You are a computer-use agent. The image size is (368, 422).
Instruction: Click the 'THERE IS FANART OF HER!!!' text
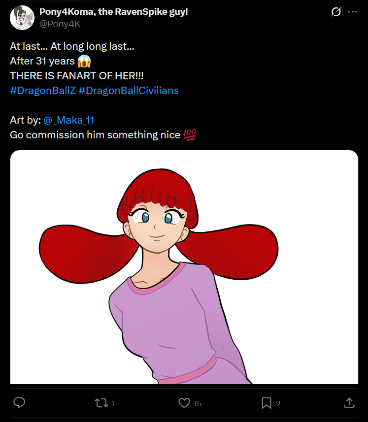77,76
